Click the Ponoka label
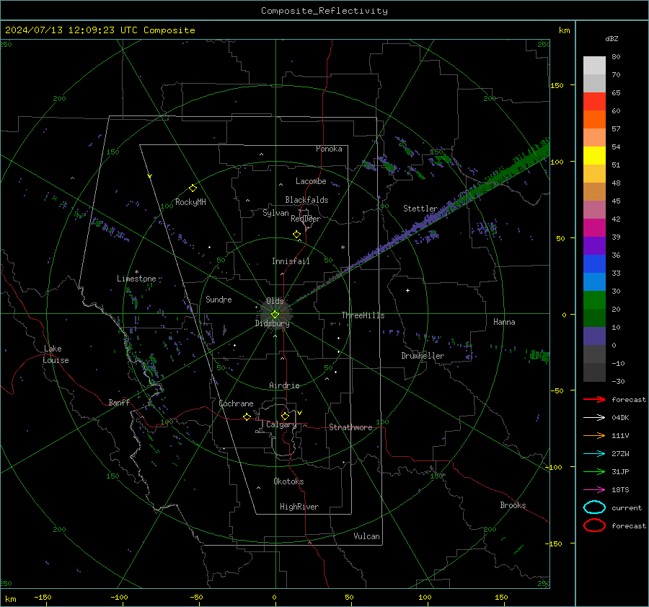 329,149
